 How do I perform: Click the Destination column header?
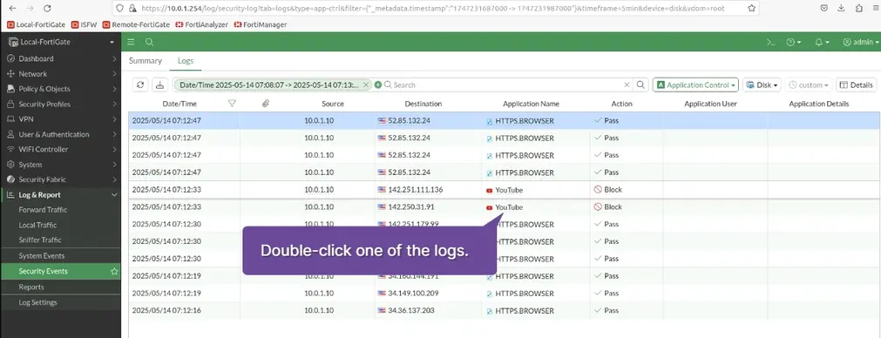click(x=424, y=104)
